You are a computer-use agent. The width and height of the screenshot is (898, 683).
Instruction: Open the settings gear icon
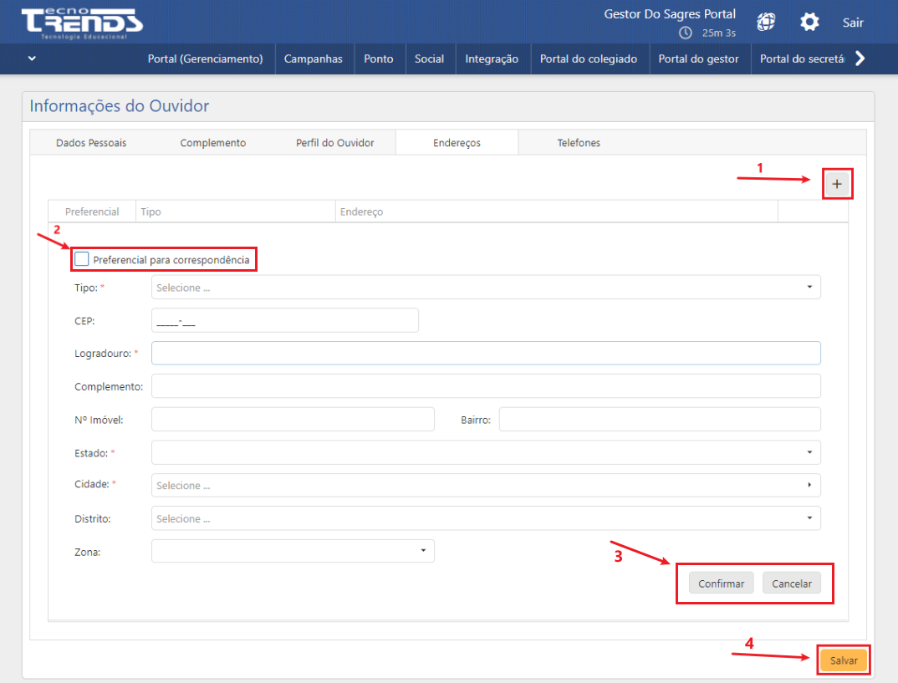(809, 23)
